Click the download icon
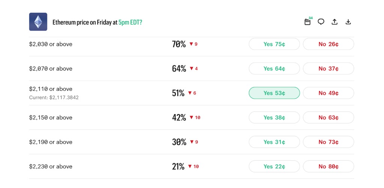This screenshot has height=188, width=384. coord(348,22)
